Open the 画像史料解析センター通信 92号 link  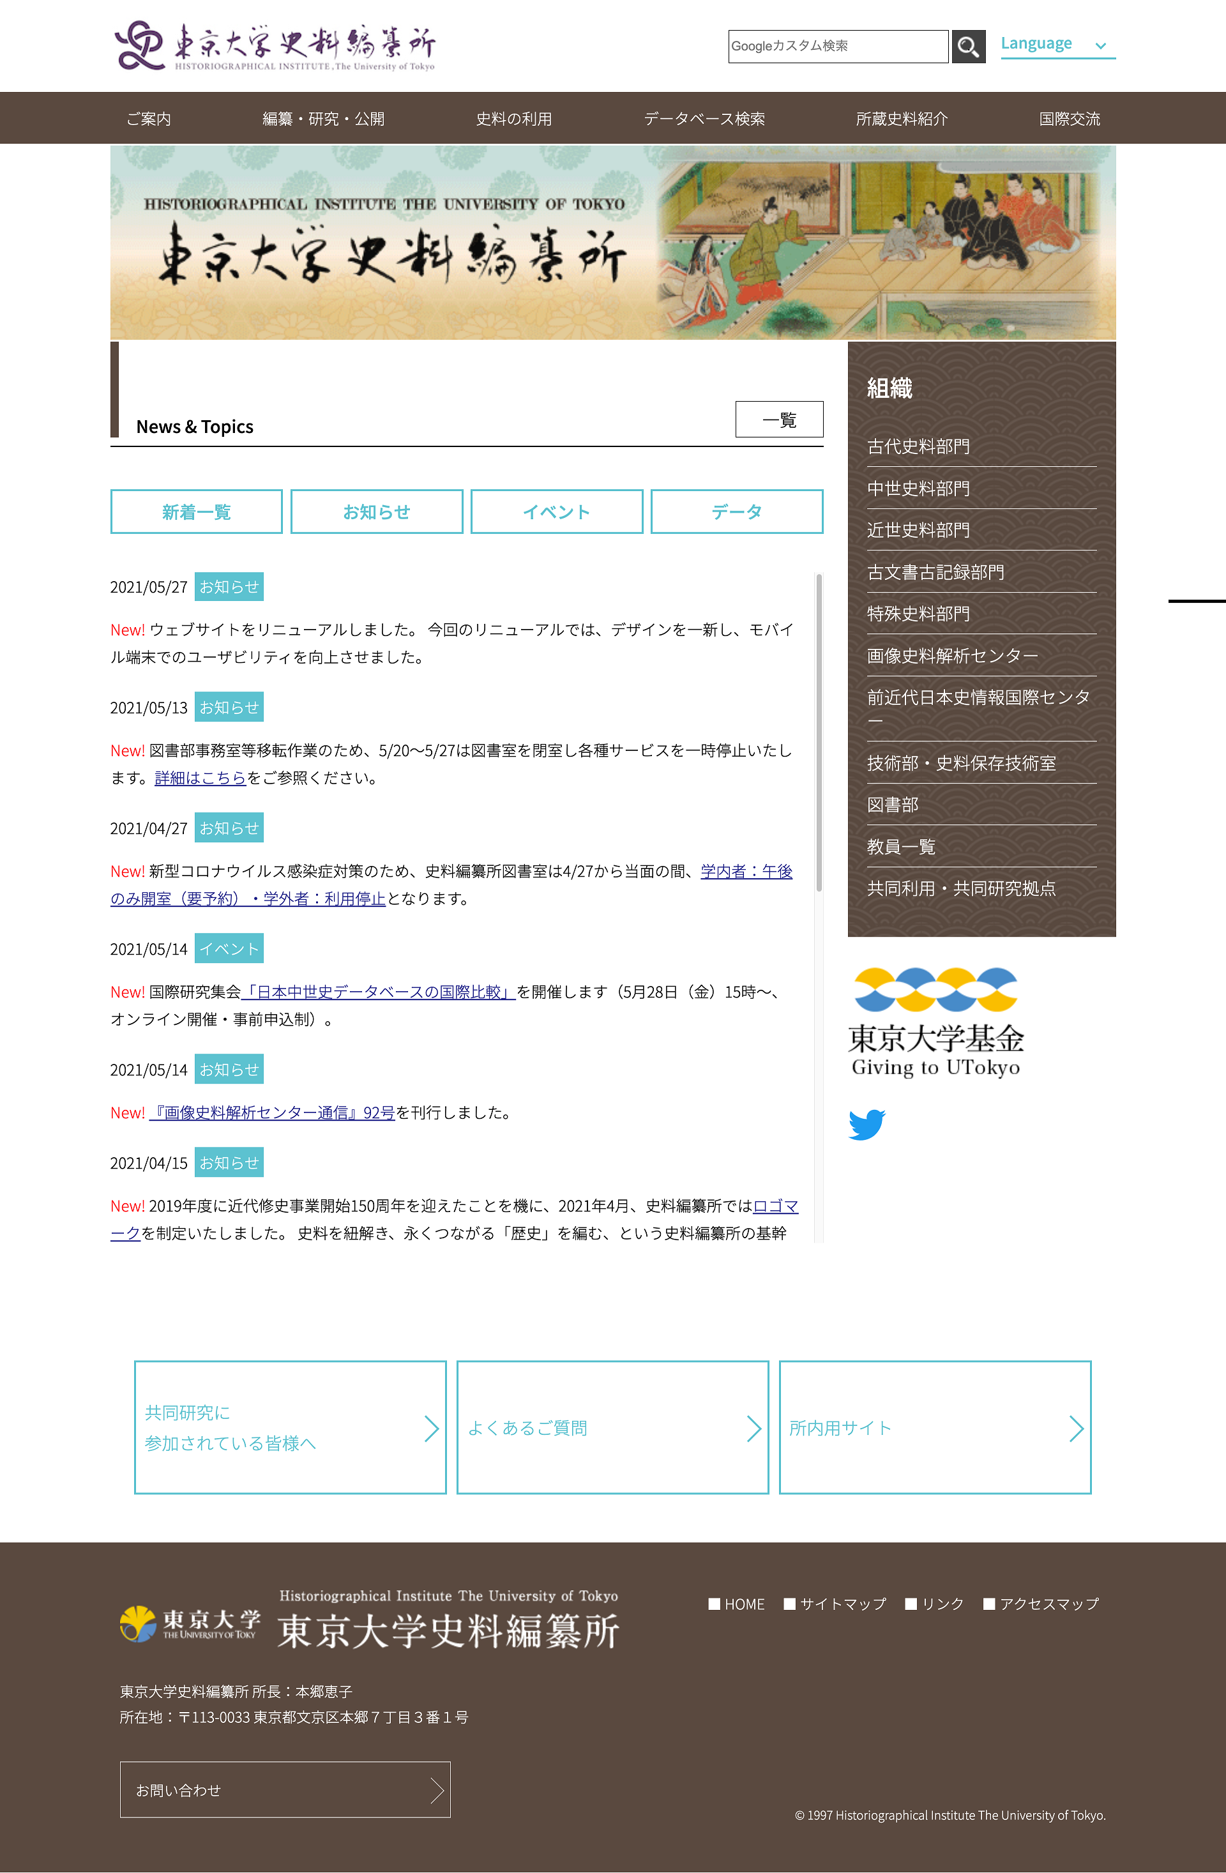[271, 1112]
